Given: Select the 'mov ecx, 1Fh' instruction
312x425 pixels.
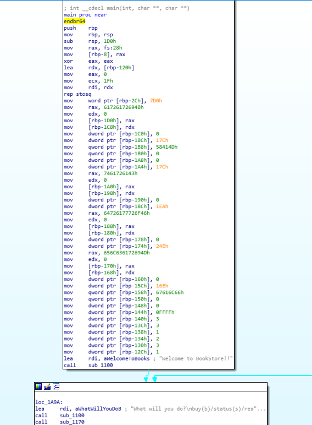Looking at the screenshot, I should tap(88, 81).
